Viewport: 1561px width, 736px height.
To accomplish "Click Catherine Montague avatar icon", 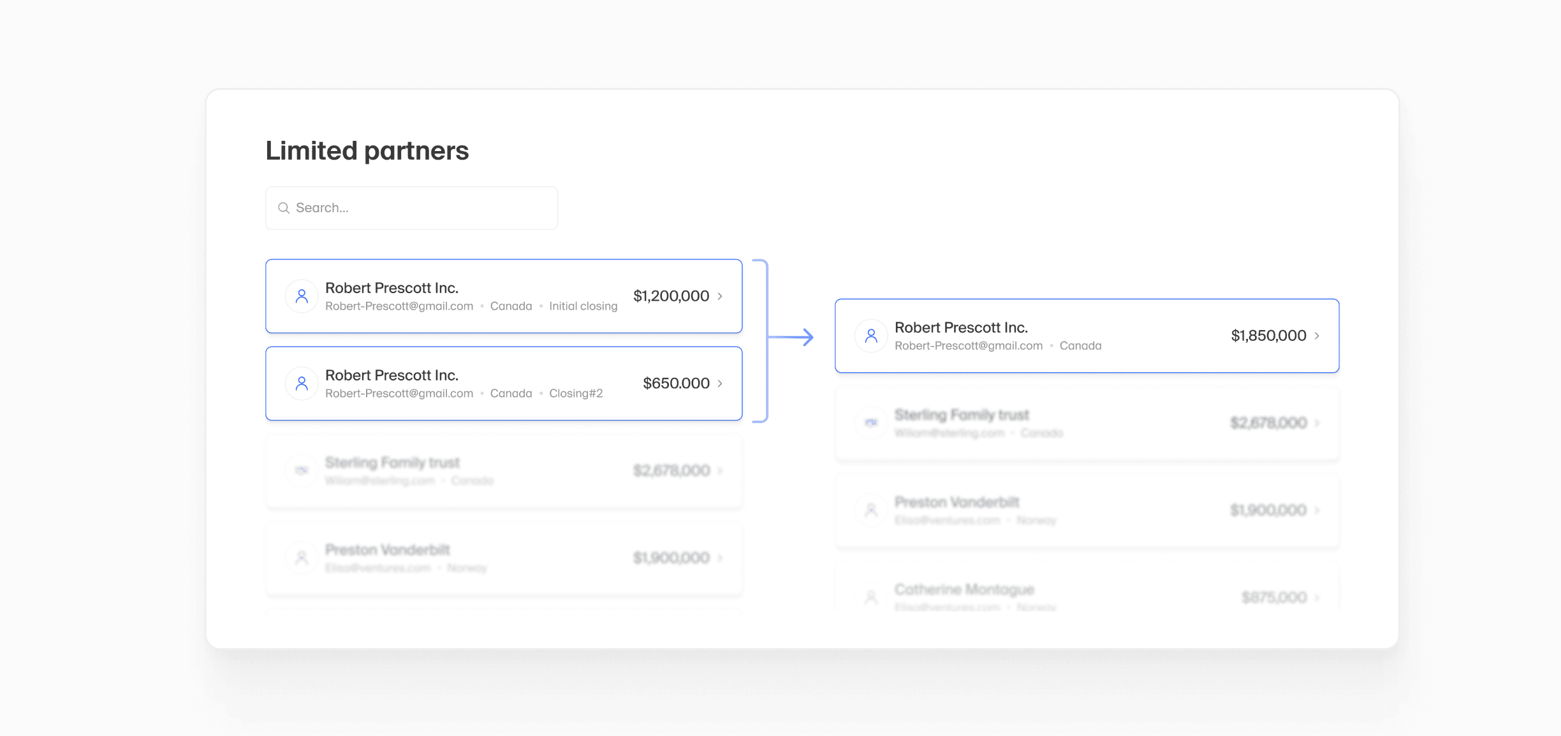I will coord(871,597).
